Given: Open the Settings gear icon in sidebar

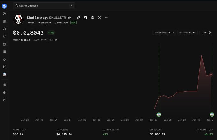Looking at the screenshot, I should [4, 92].
